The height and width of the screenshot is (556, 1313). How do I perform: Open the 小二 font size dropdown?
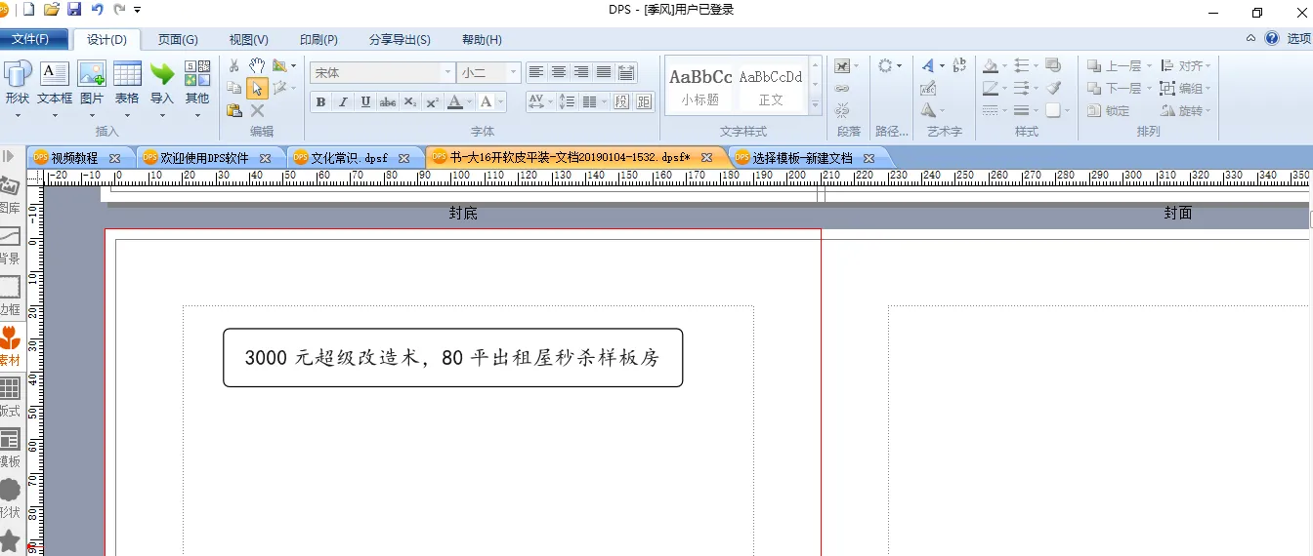(513, 72)
